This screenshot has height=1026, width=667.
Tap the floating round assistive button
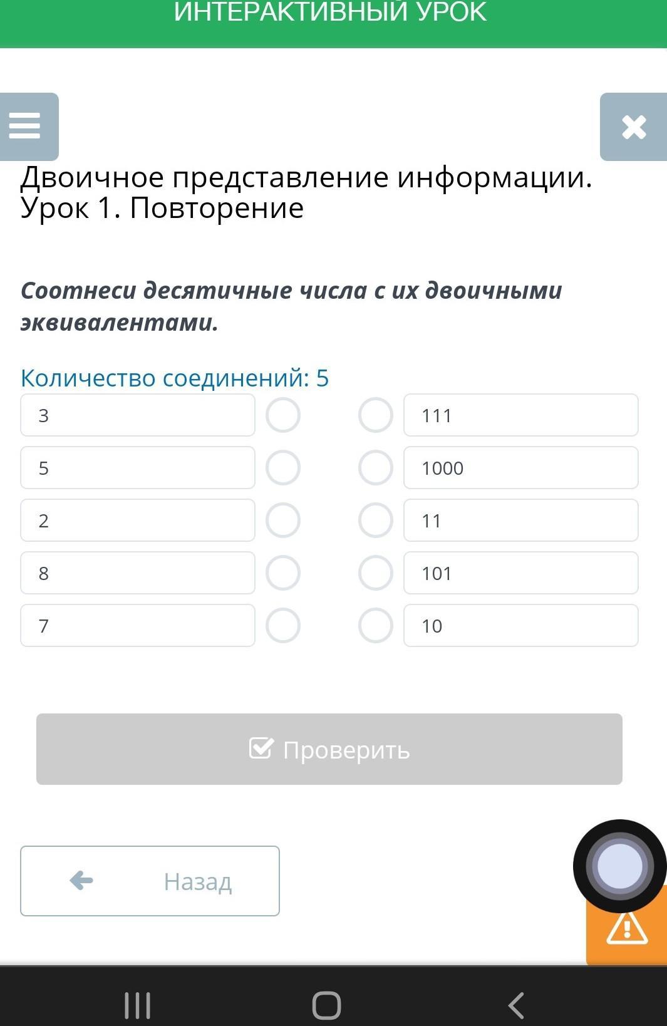tap(620, 866)
